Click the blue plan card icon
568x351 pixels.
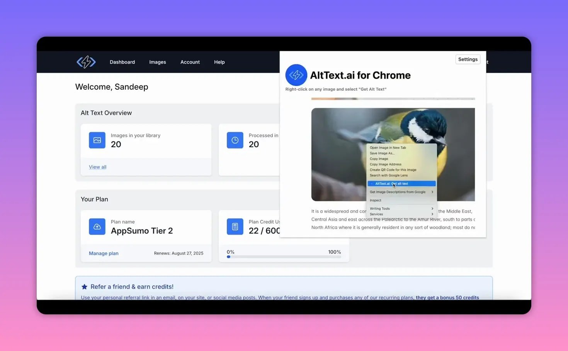(x=97, y=226)
